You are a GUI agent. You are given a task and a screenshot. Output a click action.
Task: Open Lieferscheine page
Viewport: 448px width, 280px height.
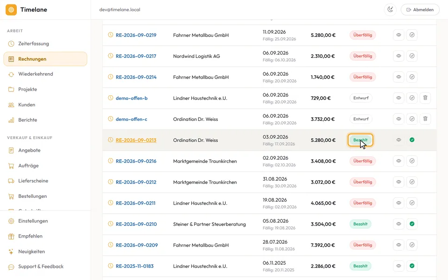click(45, 181)
